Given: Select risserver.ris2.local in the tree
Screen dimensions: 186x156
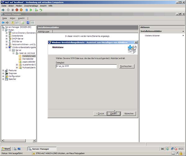Looking at the screenshot, I should (x=27, y=53).
